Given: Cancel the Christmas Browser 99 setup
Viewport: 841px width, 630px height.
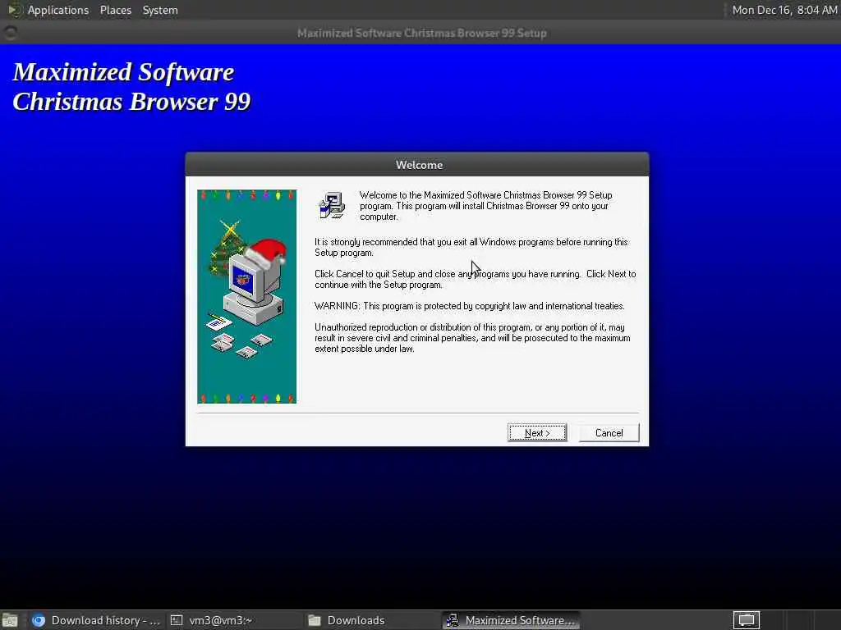Looking at the screenshot, I should 609,433.
